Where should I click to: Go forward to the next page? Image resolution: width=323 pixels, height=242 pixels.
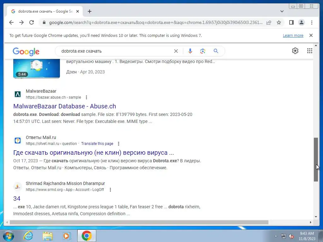coord(21,22)
